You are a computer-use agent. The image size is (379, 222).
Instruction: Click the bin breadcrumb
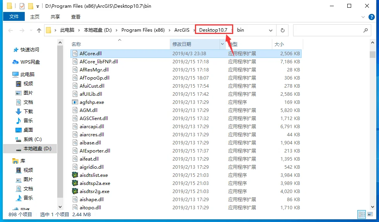240,30
